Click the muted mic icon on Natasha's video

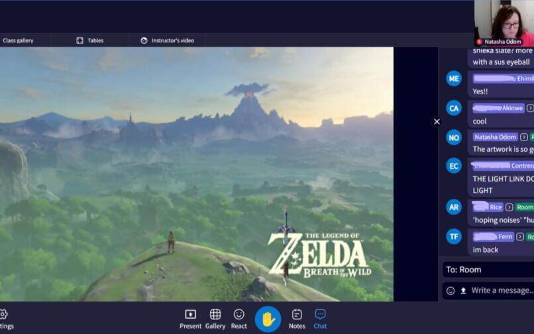coord(479,42)
